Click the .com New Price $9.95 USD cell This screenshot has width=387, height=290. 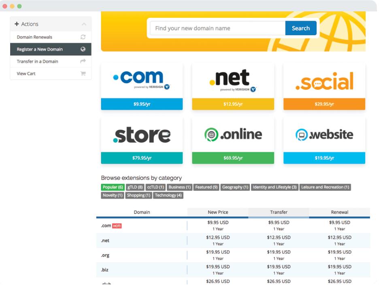(x=218, y=226)
